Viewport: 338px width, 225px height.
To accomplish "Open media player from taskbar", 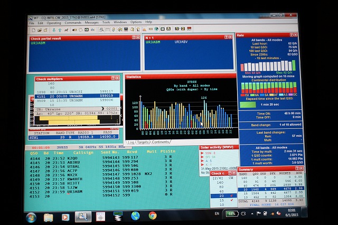I will click(x=65, y=217).
